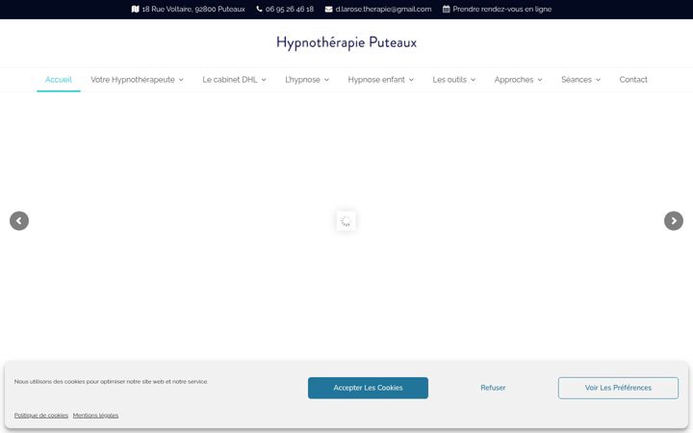Screen dimensions: 693x433
Task: Click the cookie notice text 'Nous utilisons des cookies'
Action: (x=111, y=381)
